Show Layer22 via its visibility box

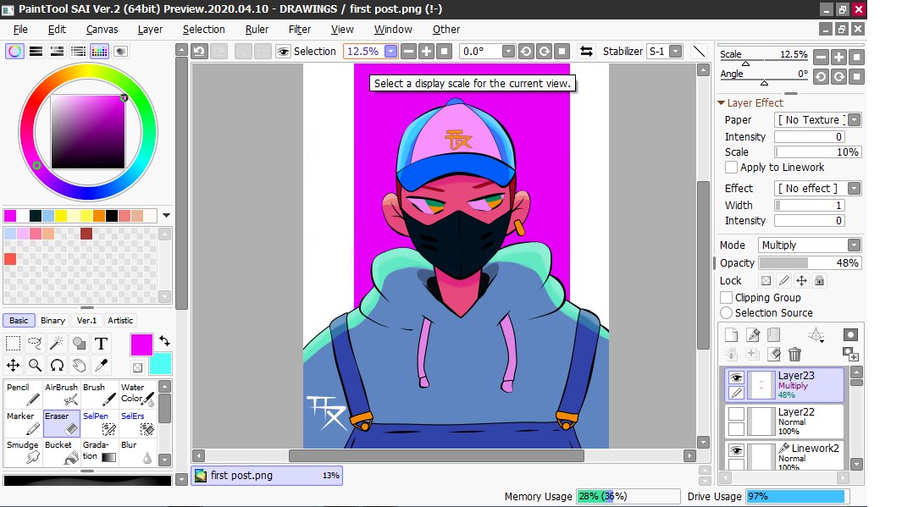pos(736,414)
